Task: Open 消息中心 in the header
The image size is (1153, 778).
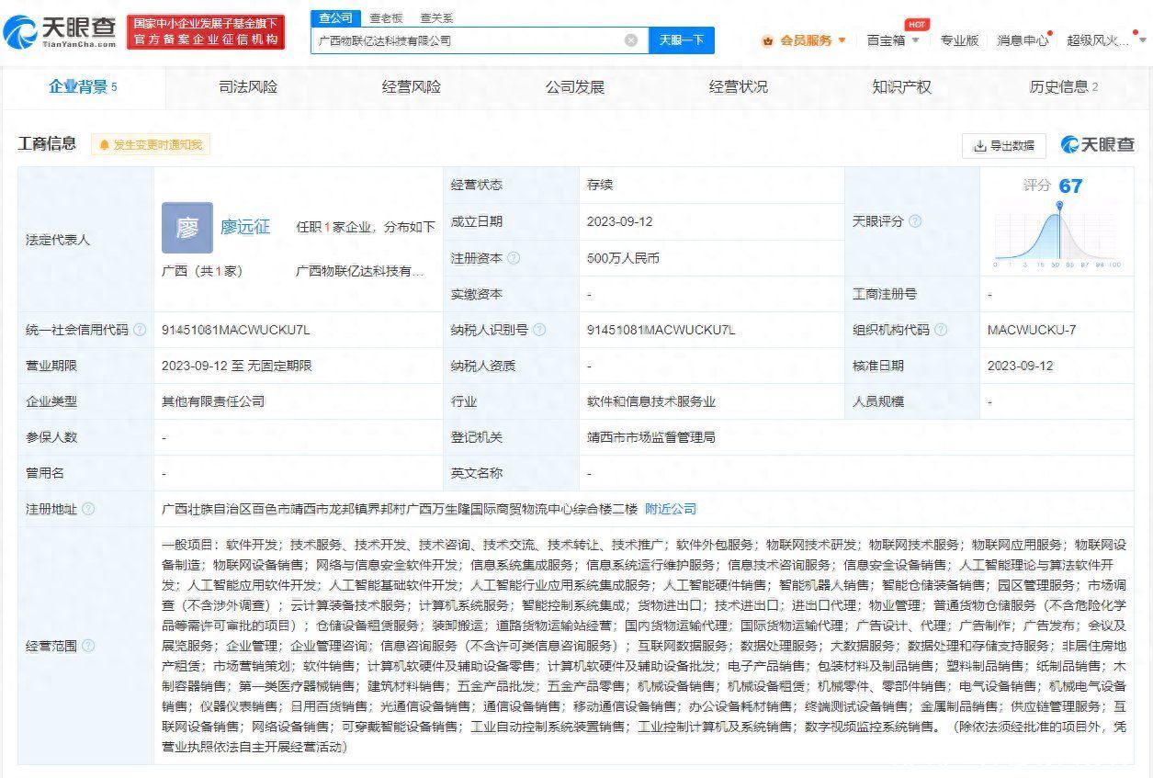Action: coord(1023,40)
